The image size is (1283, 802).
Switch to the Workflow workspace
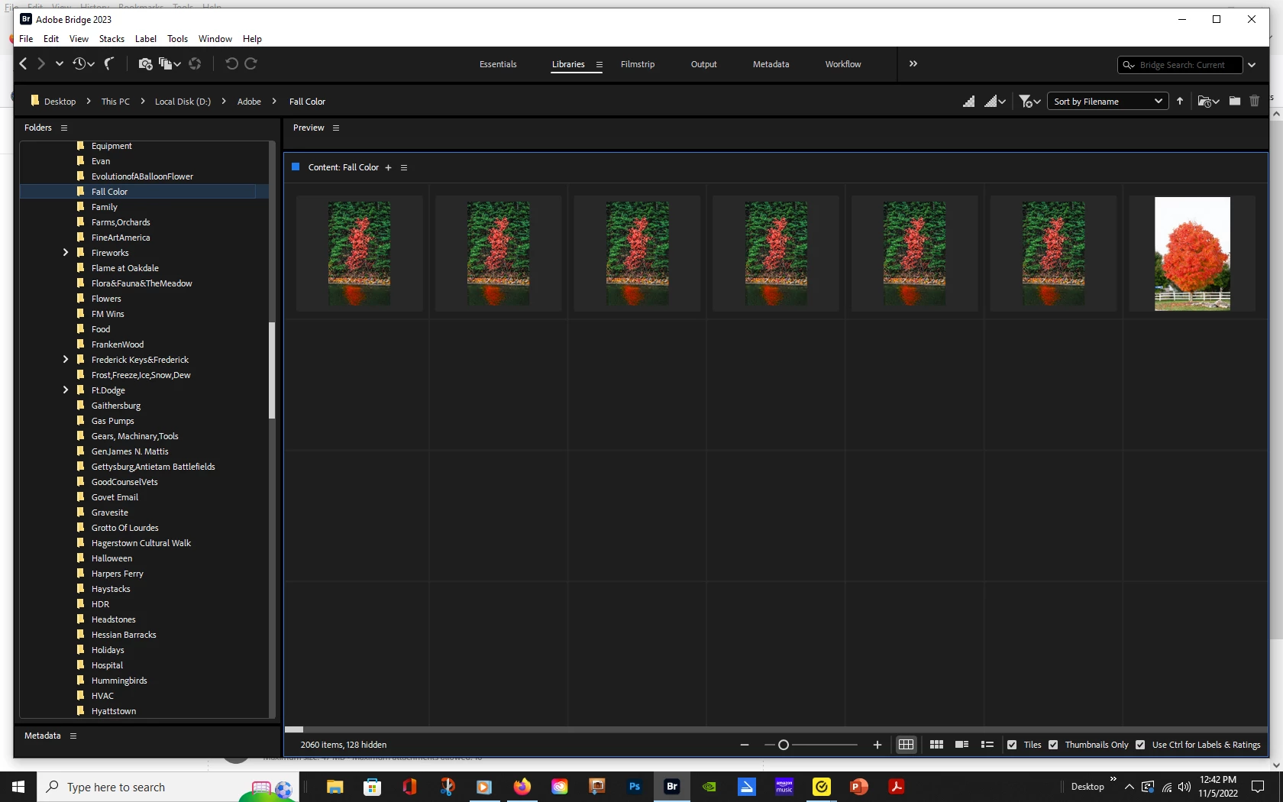pyautogui.click(x=843, y=65)
